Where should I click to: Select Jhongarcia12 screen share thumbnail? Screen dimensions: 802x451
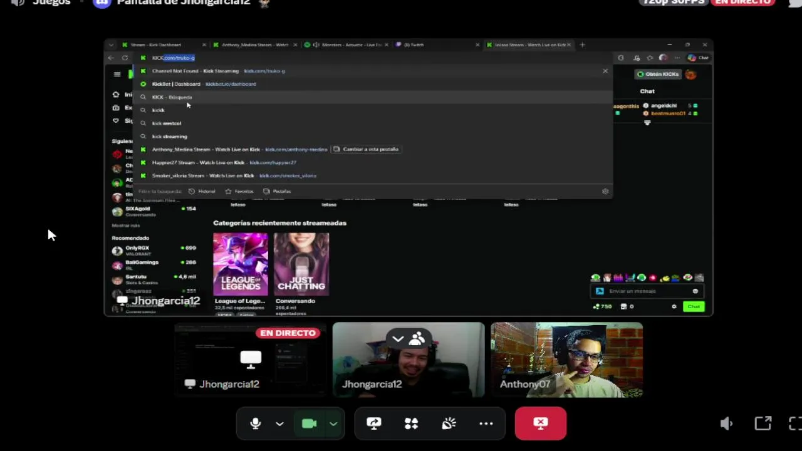tap(251, 360)
